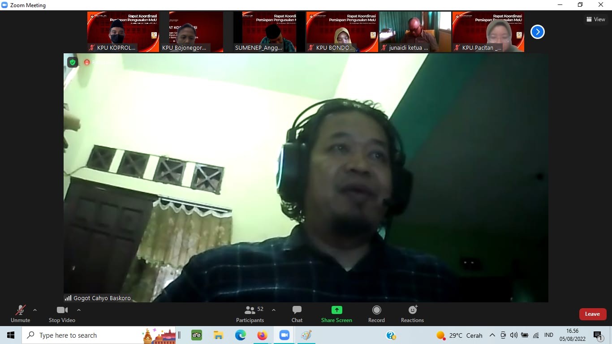The height and width of the screenshot is (344, 612).
Task: Open Zoom from the Windows taskbar
Action: tap(284, 335)
